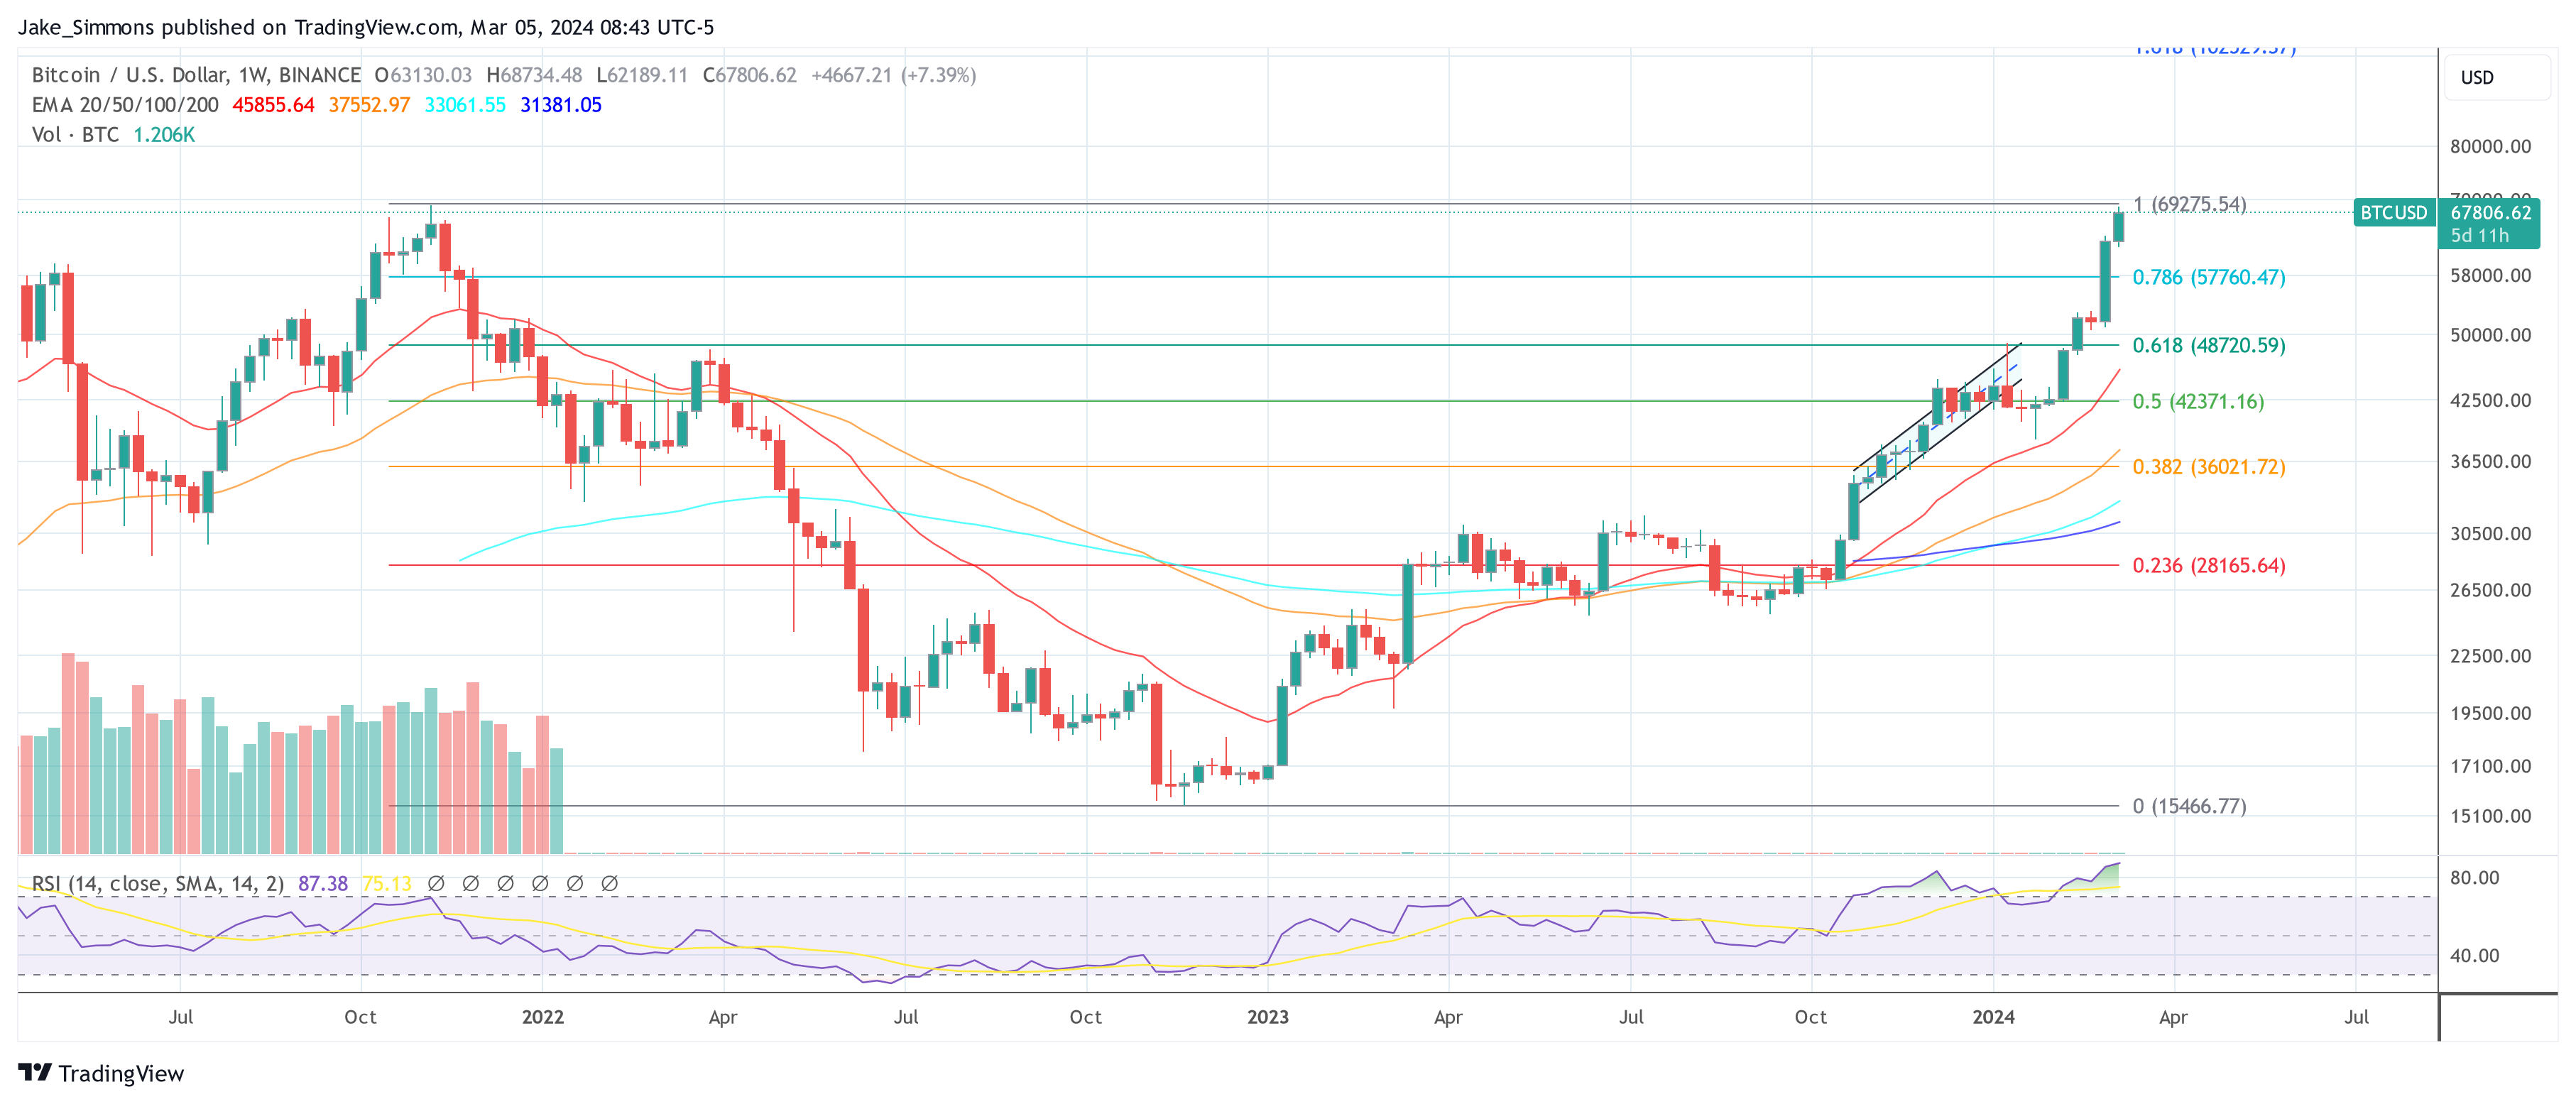Click the 2024 year marker on time axis

click(1993, 1017)
